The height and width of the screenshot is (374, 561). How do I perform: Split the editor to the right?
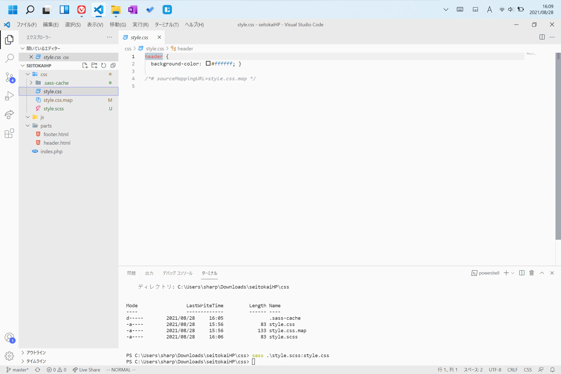pyautogui.click(x=542, y=37)
